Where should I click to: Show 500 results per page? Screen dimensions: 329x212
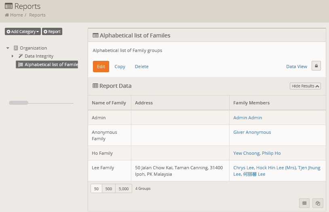tap(109, 189)
